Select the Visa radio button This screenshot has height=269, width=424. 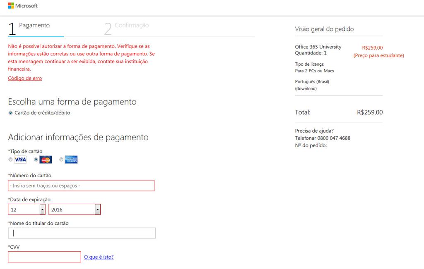click(10, 159)
